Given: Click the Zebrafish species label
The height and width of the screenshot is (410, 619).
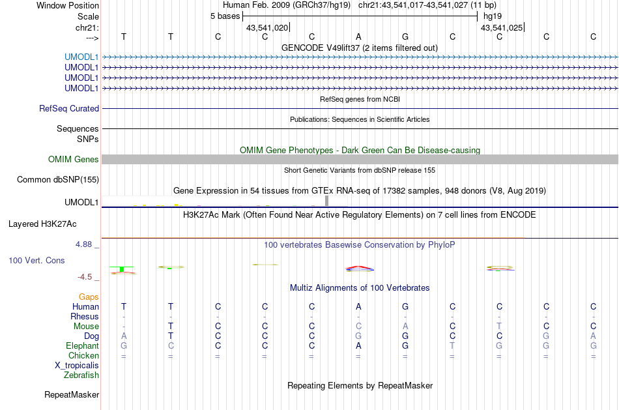Looking at the screenshot, I should click(81, 375).
